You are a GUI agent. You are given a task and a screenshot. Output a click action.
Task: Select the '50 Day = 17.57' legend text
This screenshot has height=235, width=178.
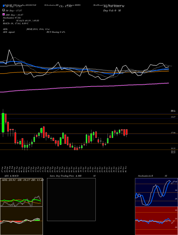(x=14, y=11)
